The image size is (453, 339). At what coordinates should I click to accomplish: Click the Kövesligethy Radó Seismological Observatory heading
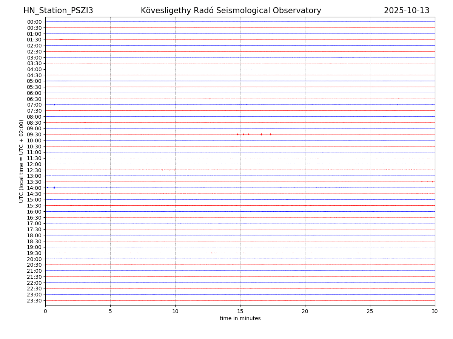[231, 11]
